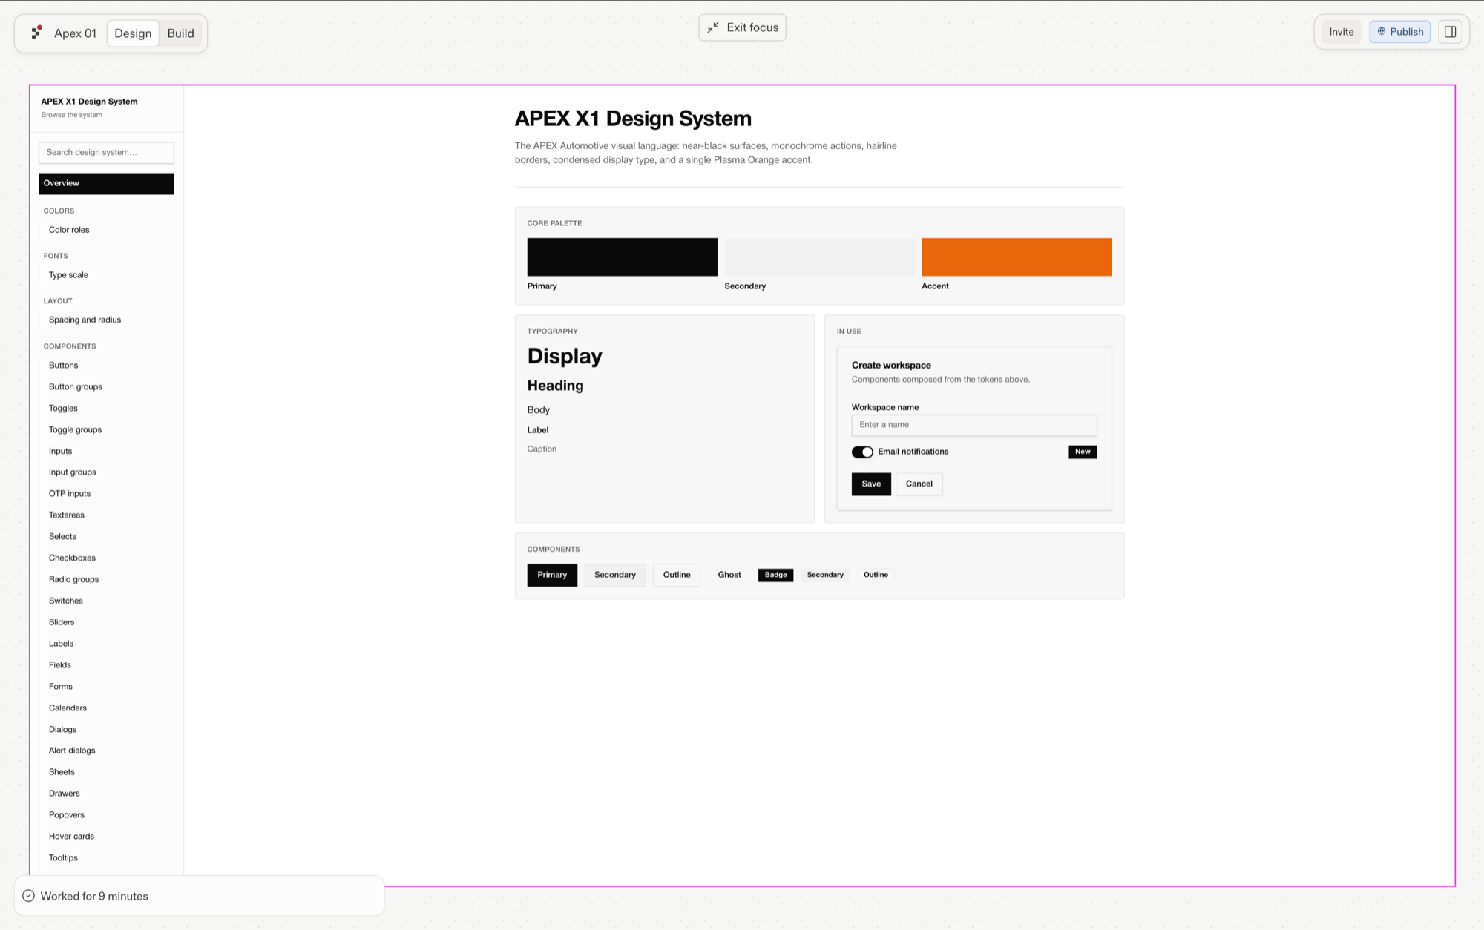Open the Invite dialog
1484x930 pixels.
1341,32
